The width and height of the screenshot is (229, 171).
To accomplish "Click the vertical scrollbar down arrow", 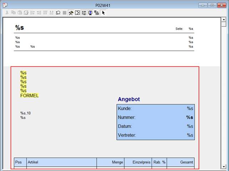I will (223, 166).
